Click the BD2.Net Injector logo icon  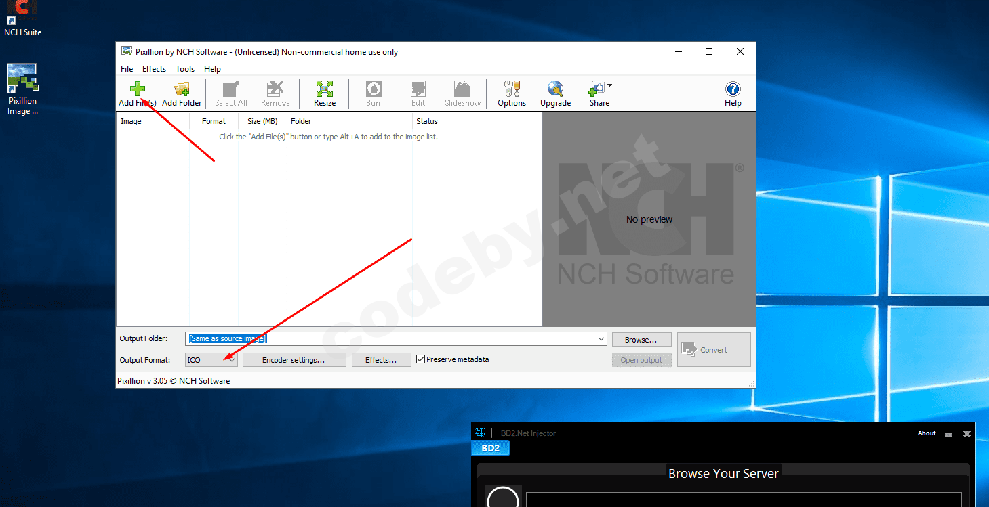(x=480, y=433)
